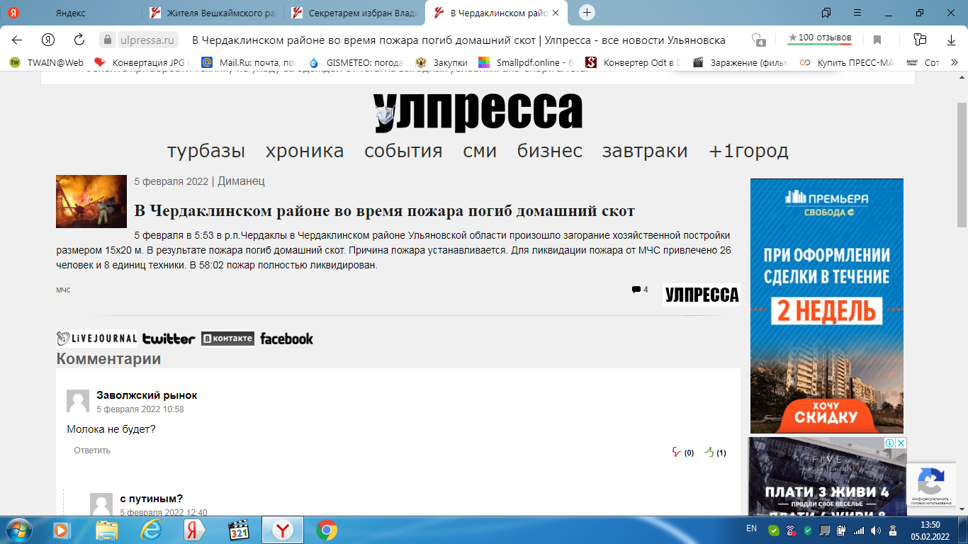
Task: Click the ad info icon on the FIVE banner
Action: pyautogui.click(x=890, y=443)
